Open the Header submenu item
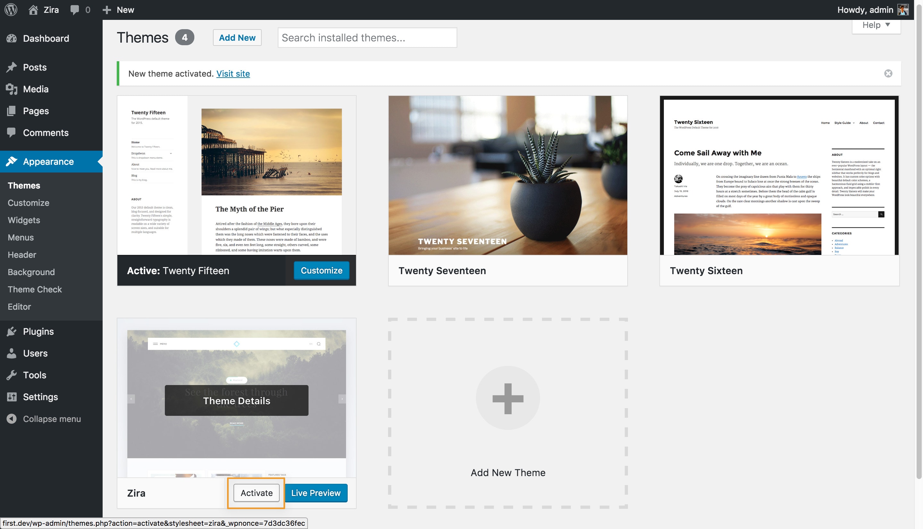 tap(22, 255)
